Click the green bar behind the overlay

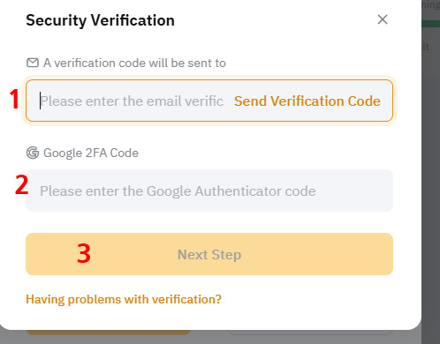click(431, 24)
